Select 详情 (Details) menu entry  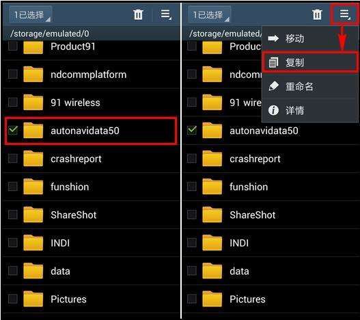click(310, 110)
